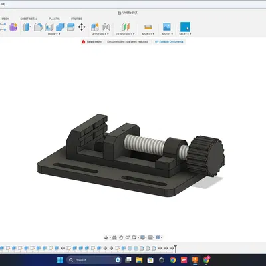
Task: Activate the Move/Copy four-arrow tool
Action: pos(82,27)
